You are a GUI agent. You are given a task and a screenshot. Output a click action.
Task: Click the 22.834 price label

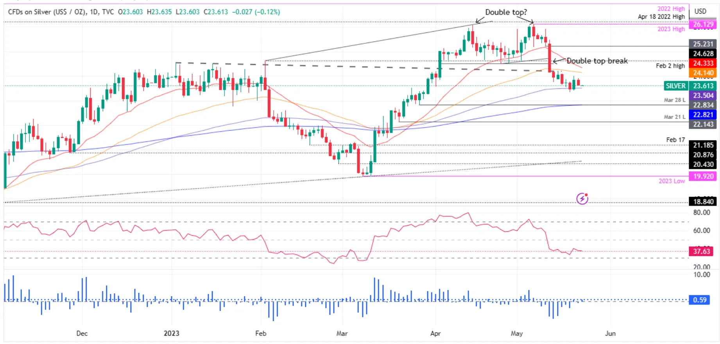(703, 105)
